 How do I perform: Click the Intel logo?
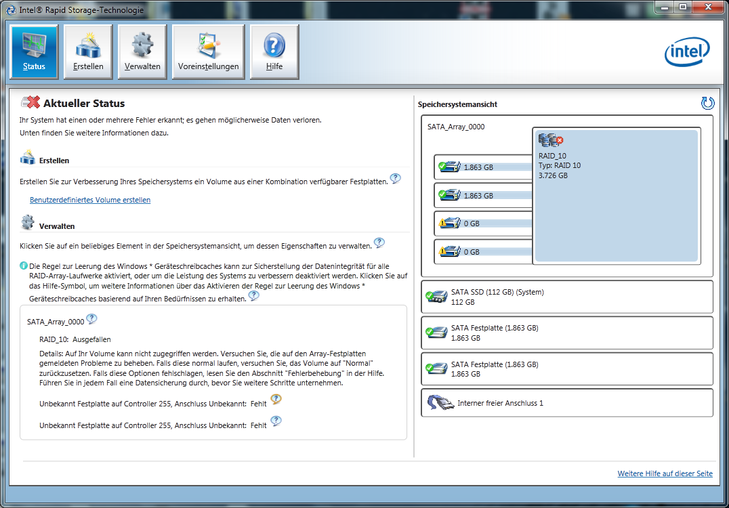click(x=687, y=51)
